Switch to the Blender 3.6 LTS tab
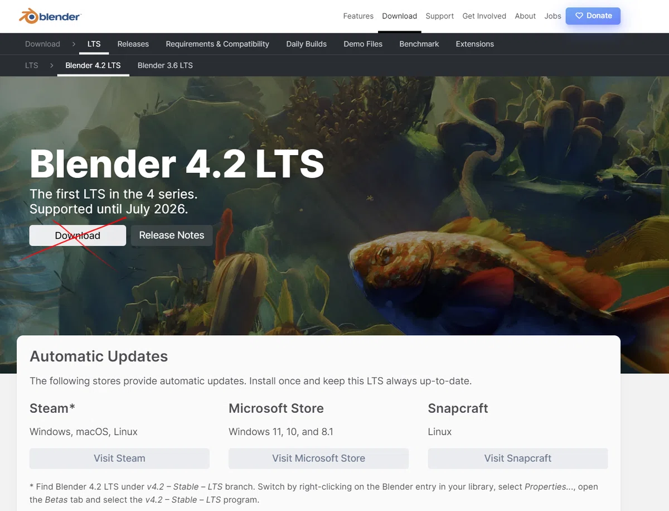Viewport: 669px width, 511px height. (165, 65)
